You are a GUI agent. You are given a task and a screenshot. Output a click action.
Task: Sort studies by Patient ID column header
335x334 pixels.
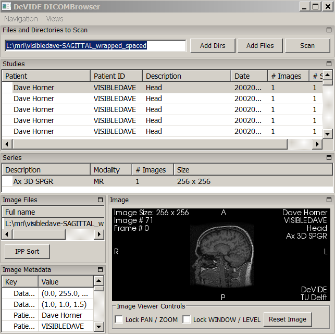click(116, 76)
